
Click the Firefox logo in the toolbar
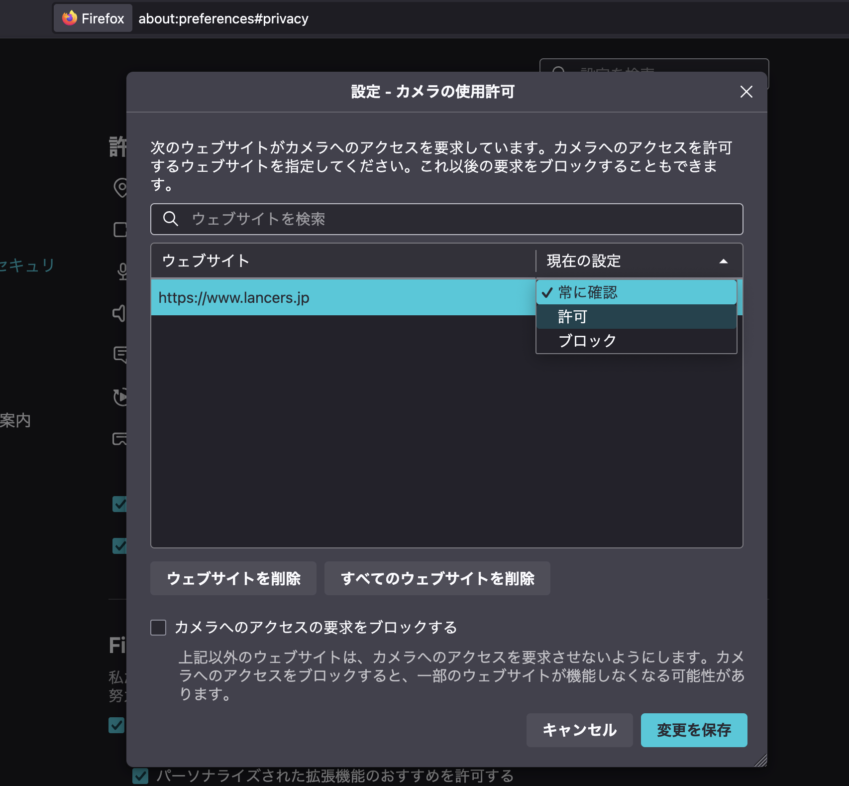70,18
